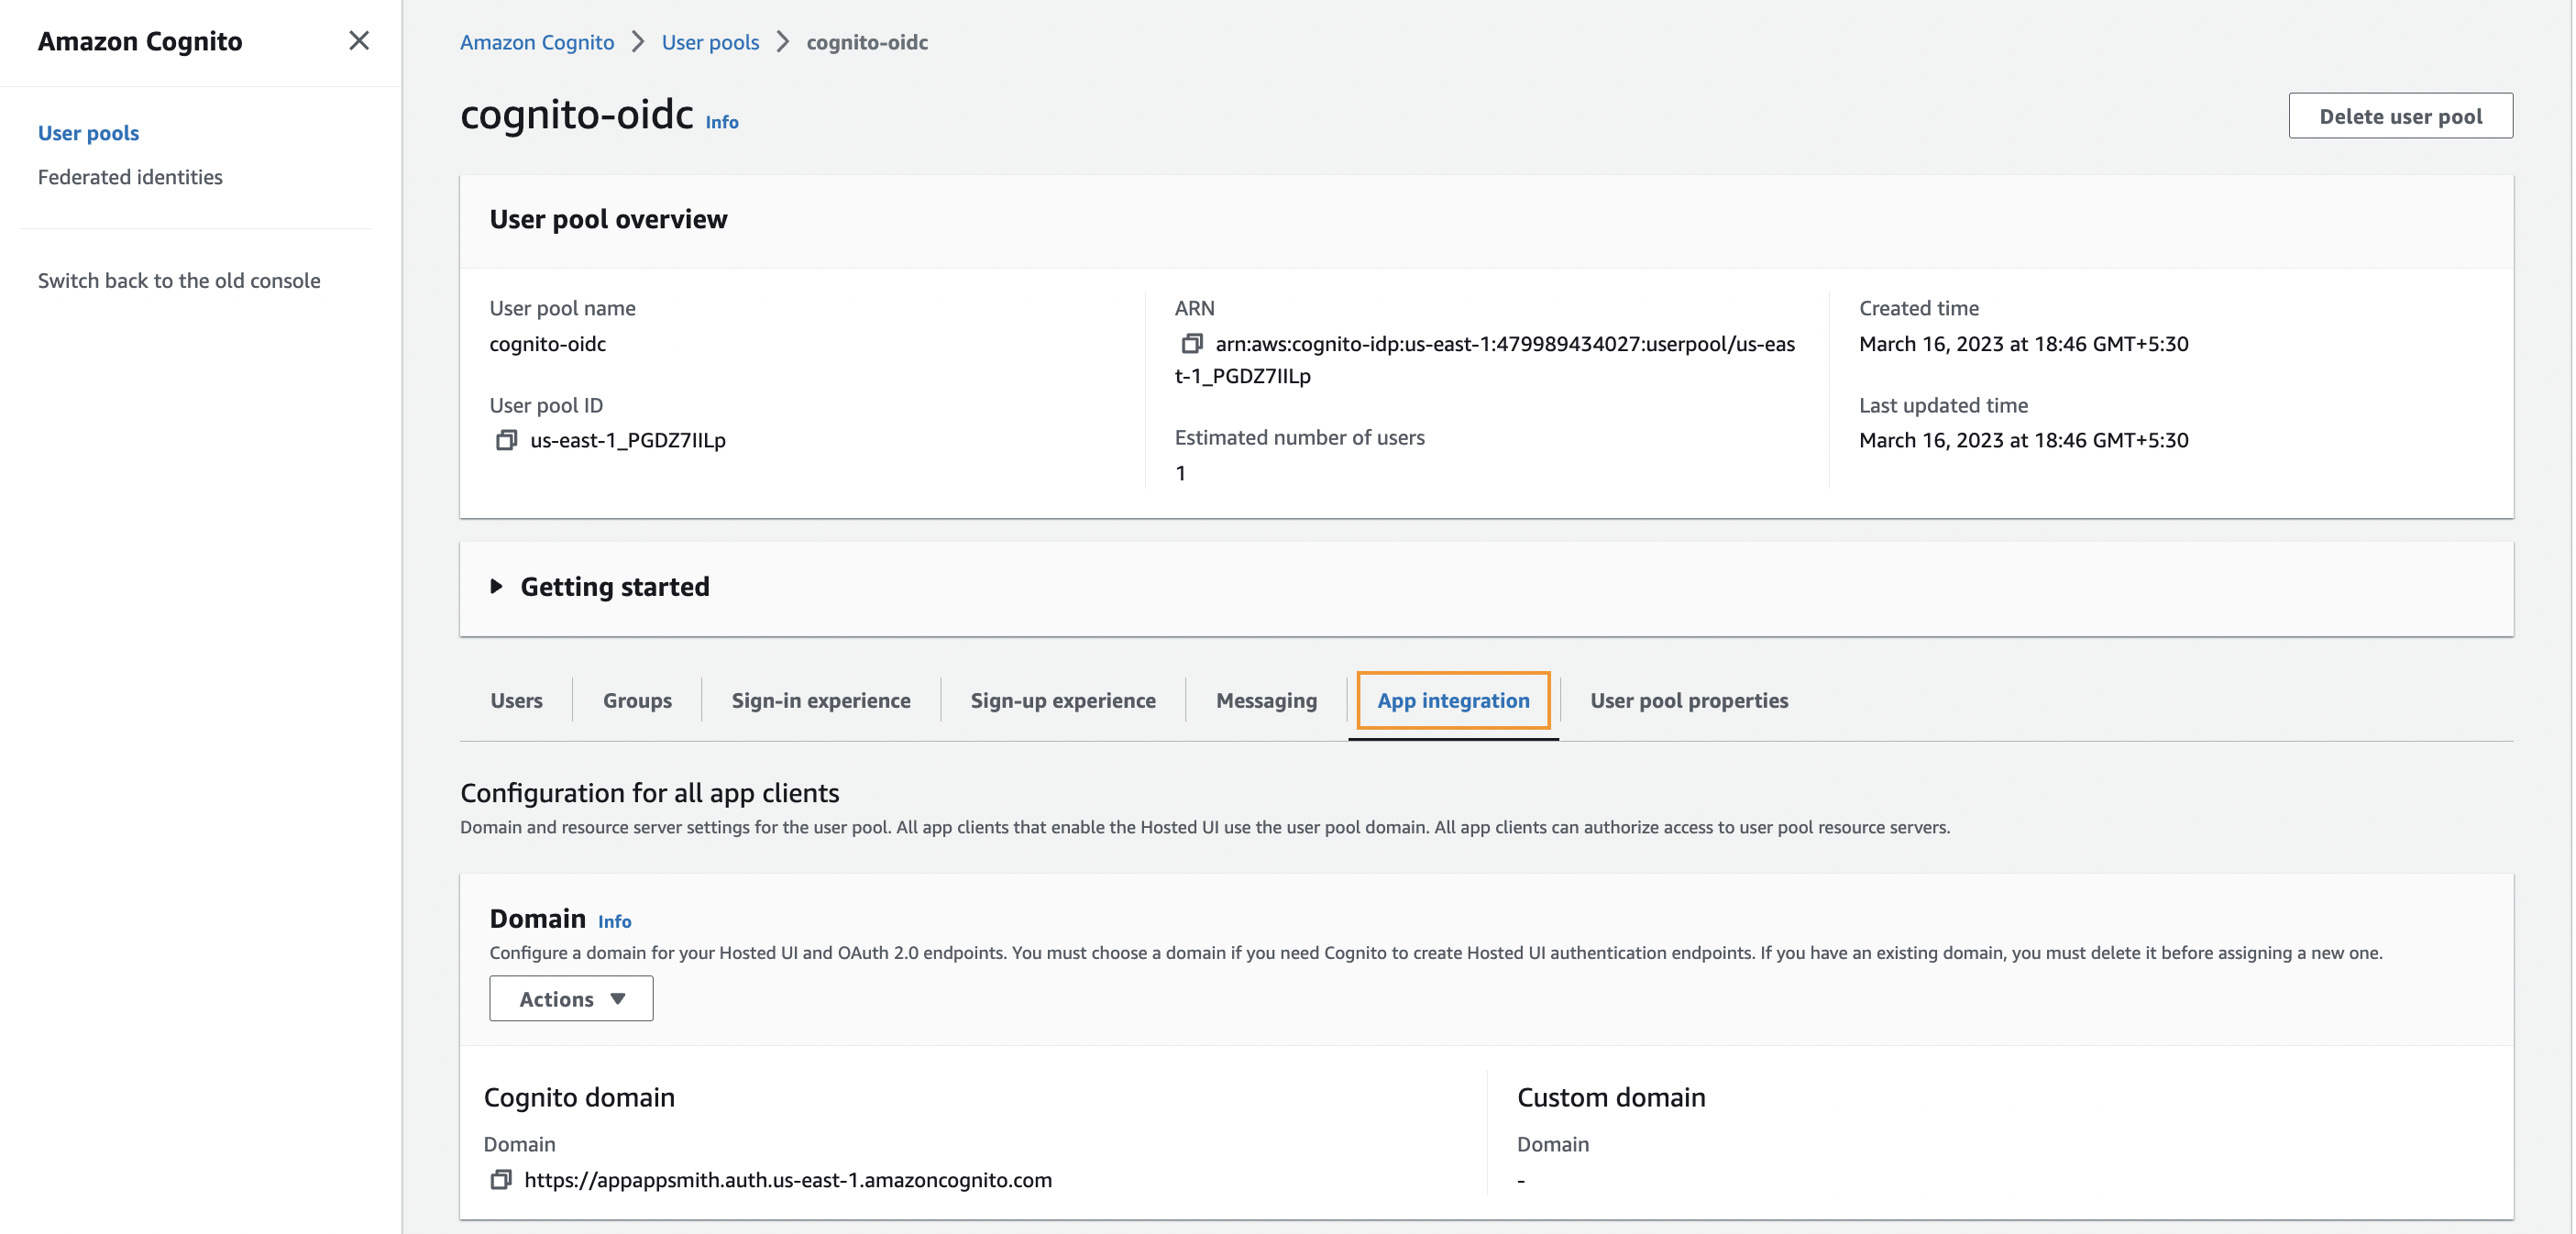Open the Messaging tab
This screenshot has width=2576, height=1234.
(1266, 700)
